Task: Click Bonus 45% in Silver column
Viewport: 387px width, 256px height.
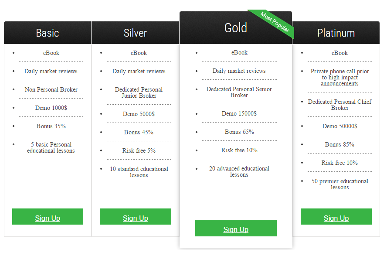Action: click(139, 132)
